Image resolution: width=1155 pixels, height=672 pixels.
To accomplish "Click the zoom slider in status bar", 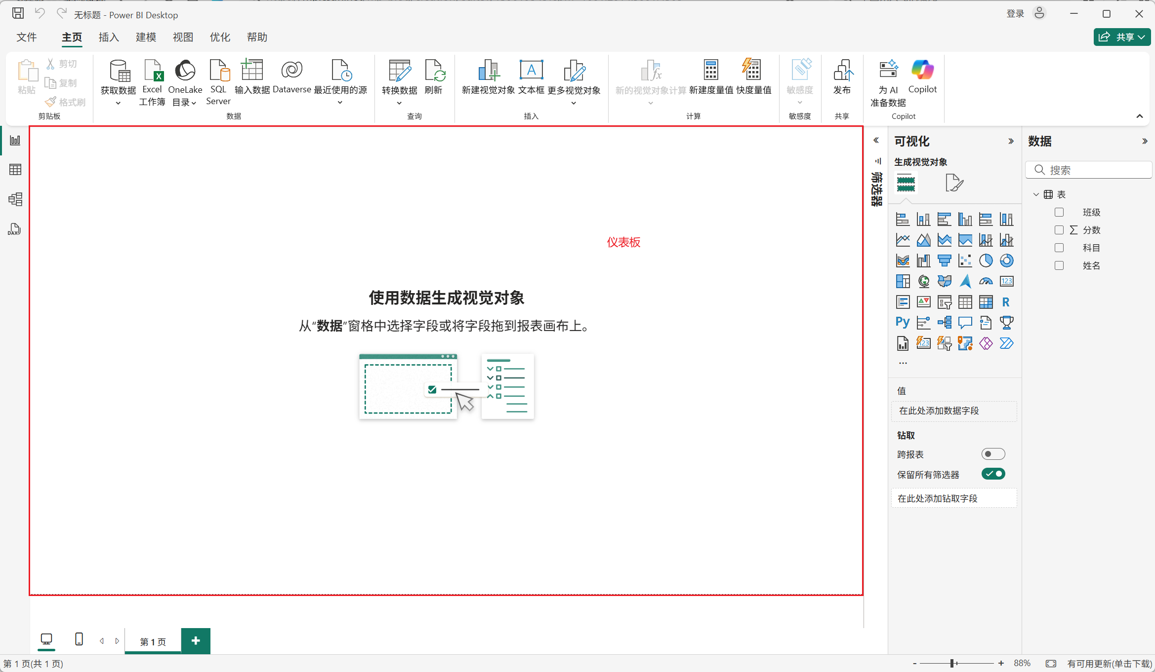I will pyautogui.click(x=952, y=664).
